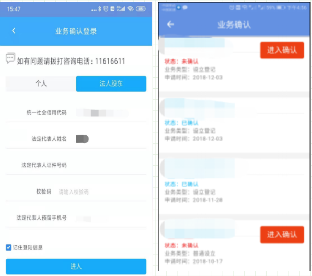
Task: Tap the Wi-Fi icon in left status bar
Action: [x=130, y=9]
